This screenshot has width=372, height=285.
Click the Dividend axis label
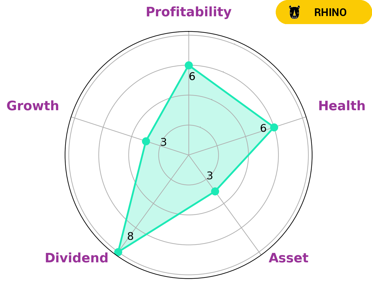pyautogui.click(x=76, y=258)
